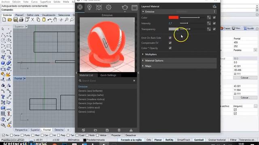Click the Copy icon in Rhino toolbar
The image size is (259, 145).
coord(38,20)
